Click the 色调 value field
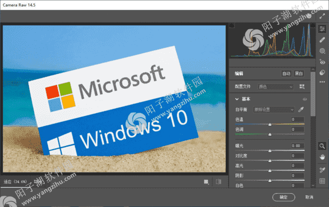 point(298,130)
